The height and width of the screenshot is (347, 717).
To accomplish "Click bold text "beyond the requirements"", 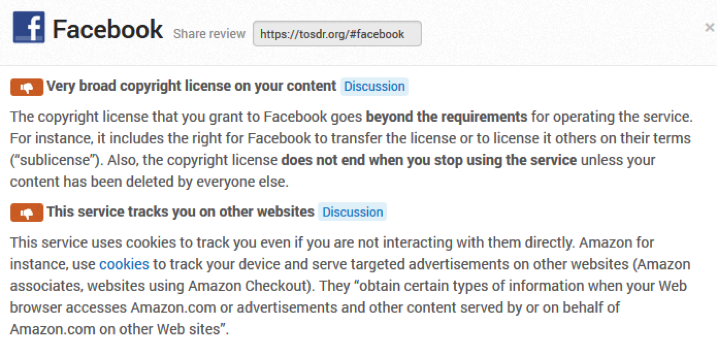I will click(x=446, y=117).
